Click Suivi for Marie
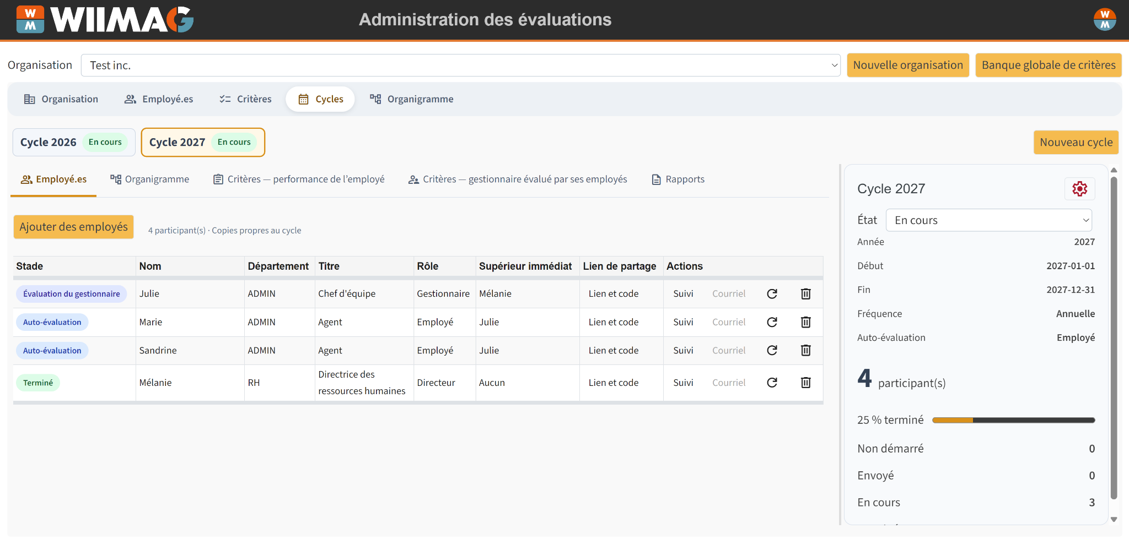1129x545 pixels. click(x=683, y=322)
